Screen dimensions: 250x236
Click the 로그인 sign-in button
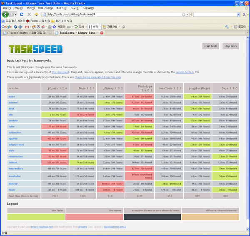pyautogui.click(x=240, y=27)
